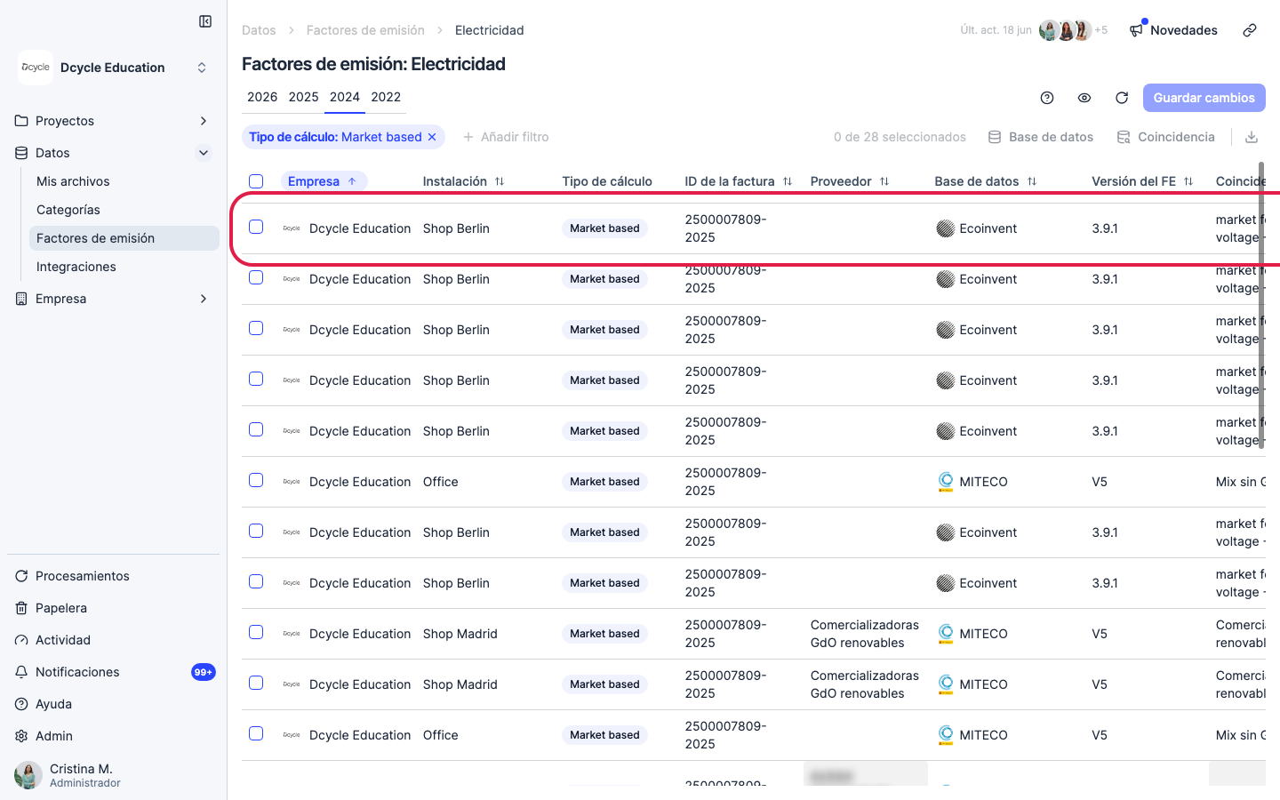Check the last visible Office row's checkbox

(x=256, y=733)
